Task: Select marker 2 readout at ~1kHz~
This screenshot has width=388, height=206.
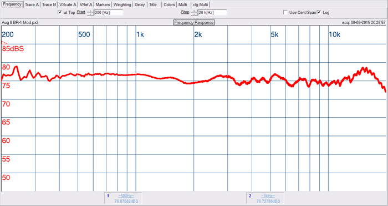Action: click(268, 196)
